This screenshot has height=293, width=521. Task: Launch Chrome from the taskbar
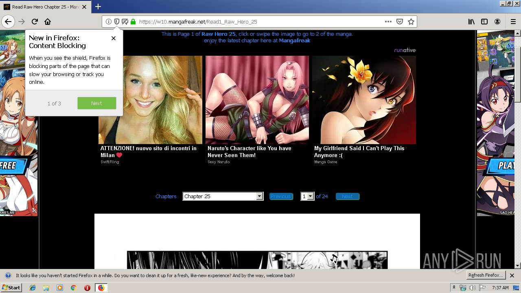click(x=73, y=288)
